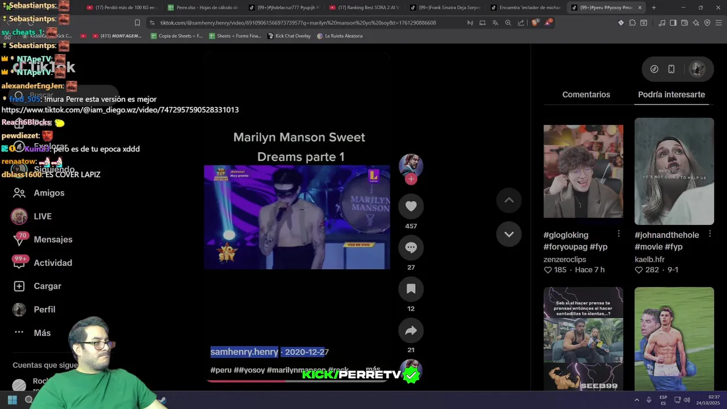The height and width of the screenshot is (409, 727).
Task: Open the zoom magnifier icon in address bar
Action: tap(508, 23)
